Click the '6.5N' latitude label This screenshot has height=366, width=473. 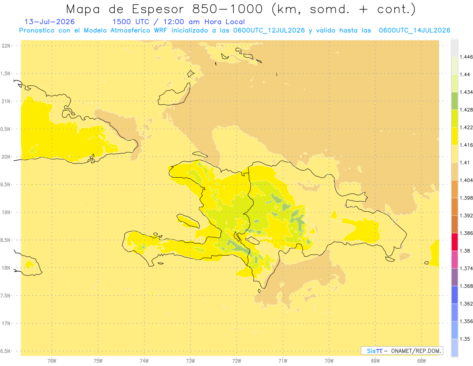(x=6, y=351)
